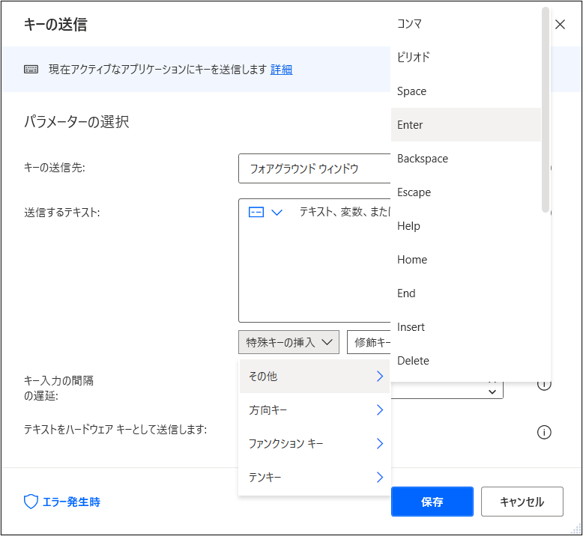The width and height of the screenshot is (583, 536).
Task: Click the scrollbar of the key list
Action: 546,109
